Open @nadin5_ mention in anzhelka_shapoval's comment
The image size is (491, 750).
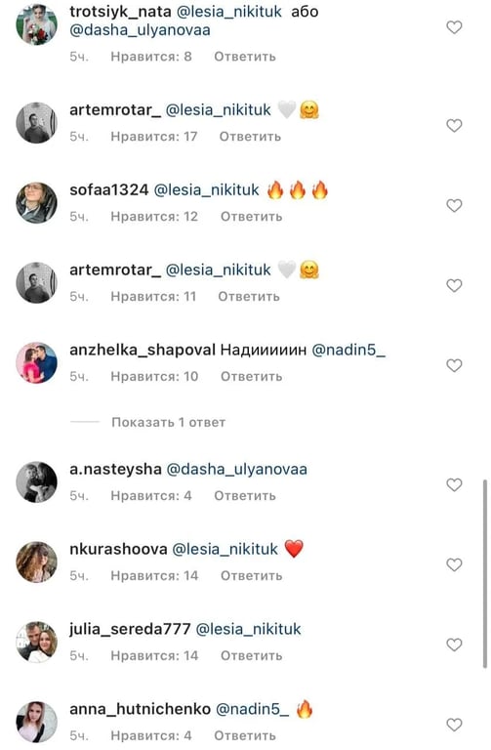[348, 351]
